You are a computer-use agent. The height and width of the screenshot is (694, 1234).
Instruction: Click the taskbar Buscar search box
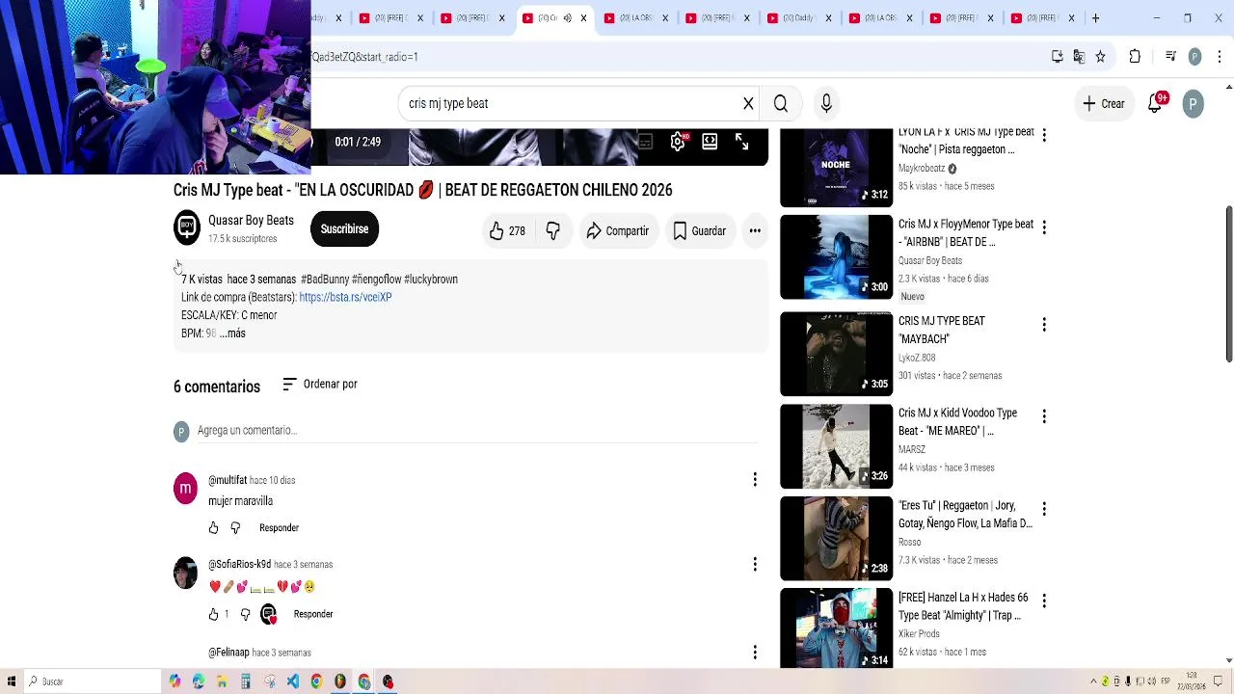coord(94,681)
